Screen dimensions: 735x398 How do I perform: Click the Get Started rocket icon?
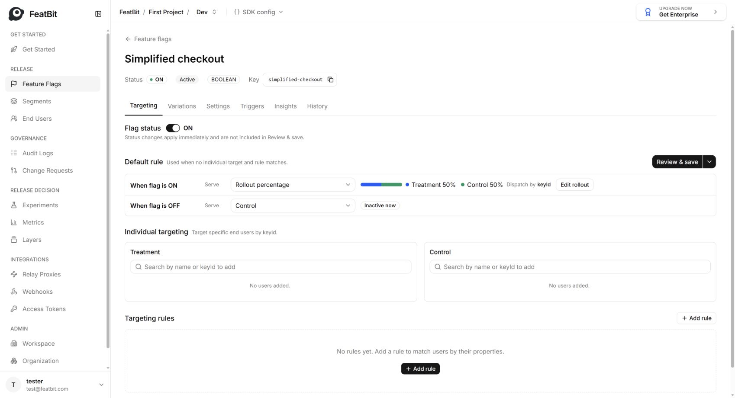point(14,49)
